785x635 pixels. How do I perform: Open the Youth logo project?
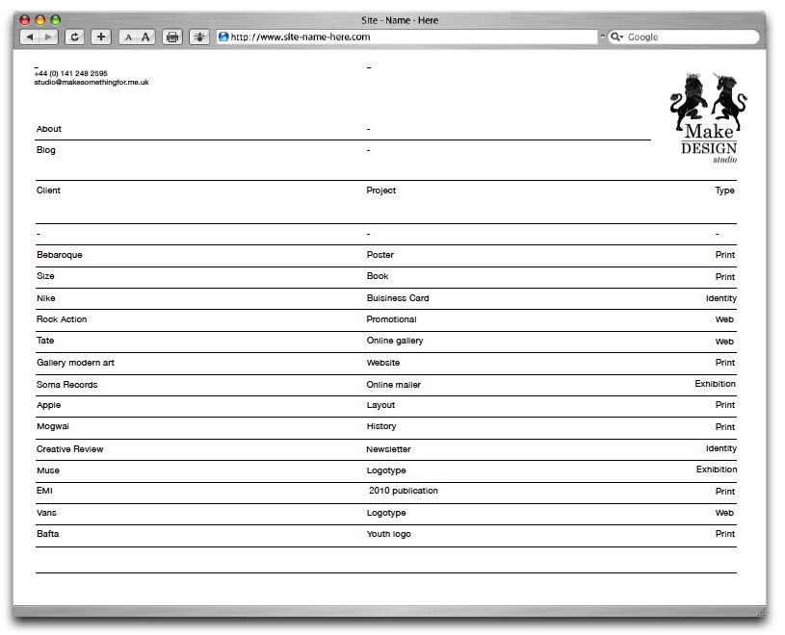coord(388,534)
